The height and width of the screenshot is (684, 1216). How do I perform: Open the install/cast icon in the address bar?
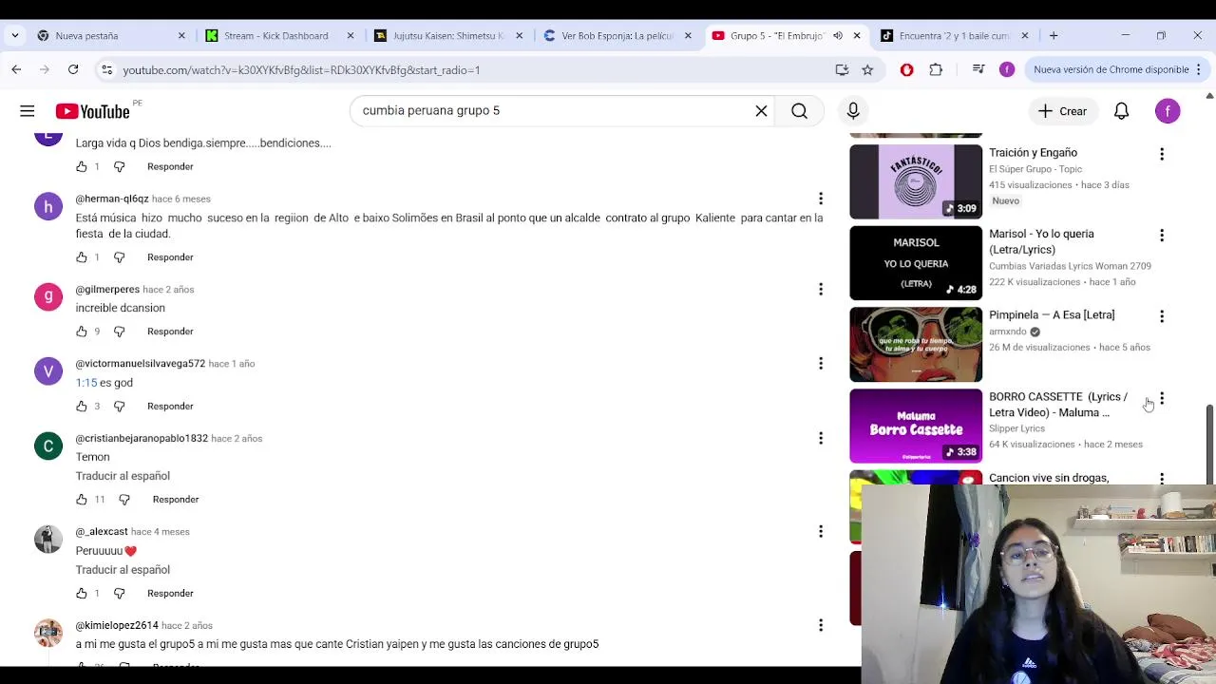click(x=842, y=69)
